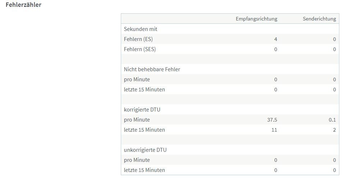Viewport: 357px width, 182px height.
Task: Click 'pro Minute' under Nicht behebbare Fehler
Action: [137, 79]
